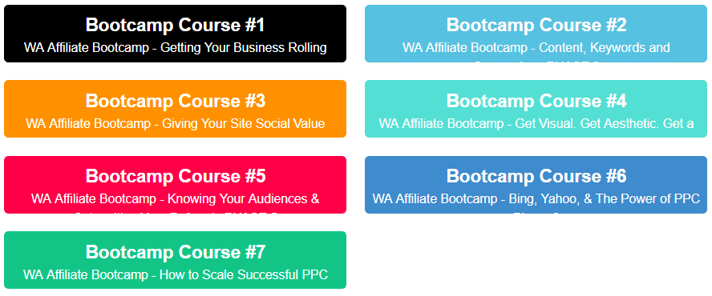
Task: Open the Bootcamp Course #4 heading
Action: tap(536, 101)
